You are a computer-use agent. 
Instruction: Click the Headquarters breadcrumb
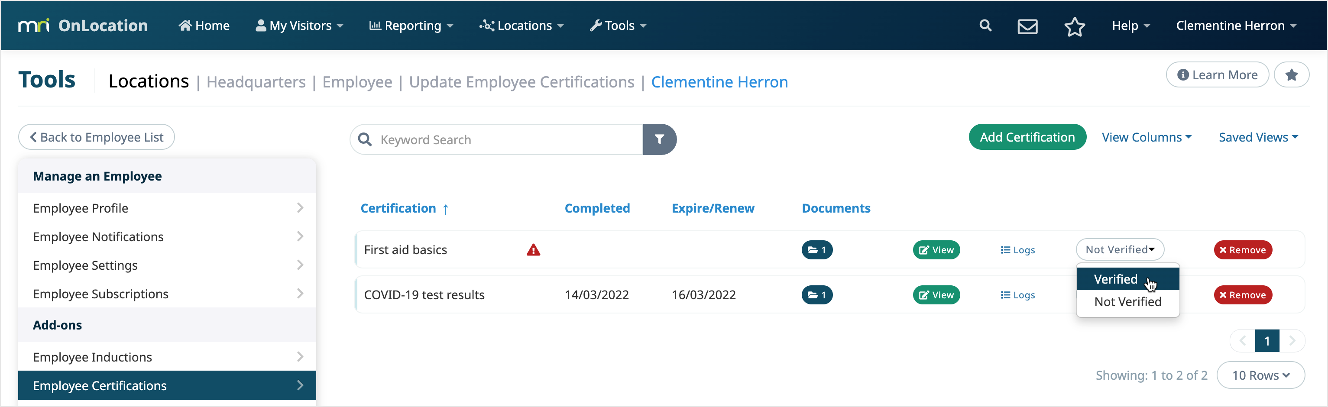[x=256, y=82]
